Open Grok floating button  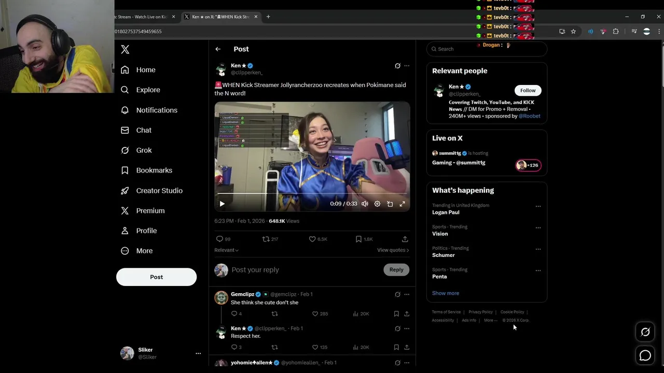[x=645, y=332]
